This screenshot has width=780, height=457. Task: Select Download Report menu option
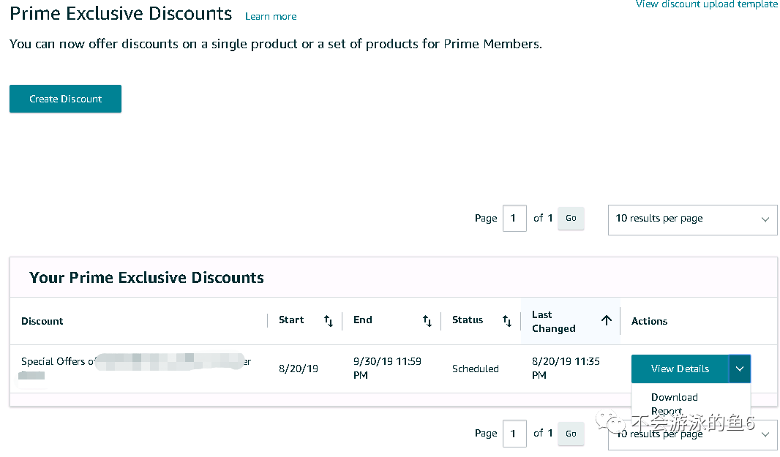pos(674,404)
